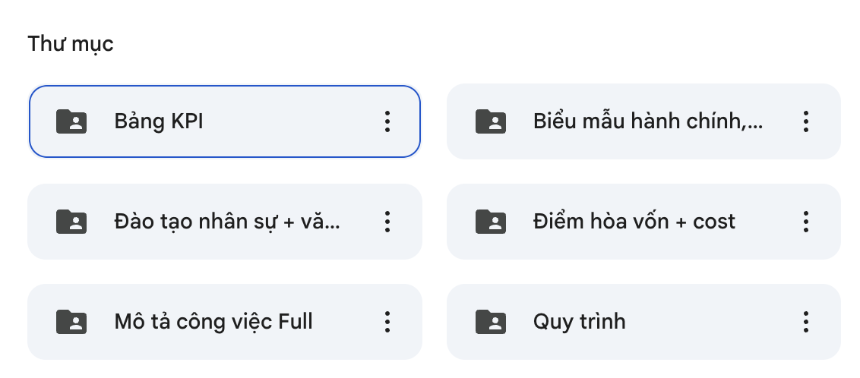Open more actions for Biểu mẫu hành chính folder
The width and height of the screenshot is (860, 378).
(806, 121)
